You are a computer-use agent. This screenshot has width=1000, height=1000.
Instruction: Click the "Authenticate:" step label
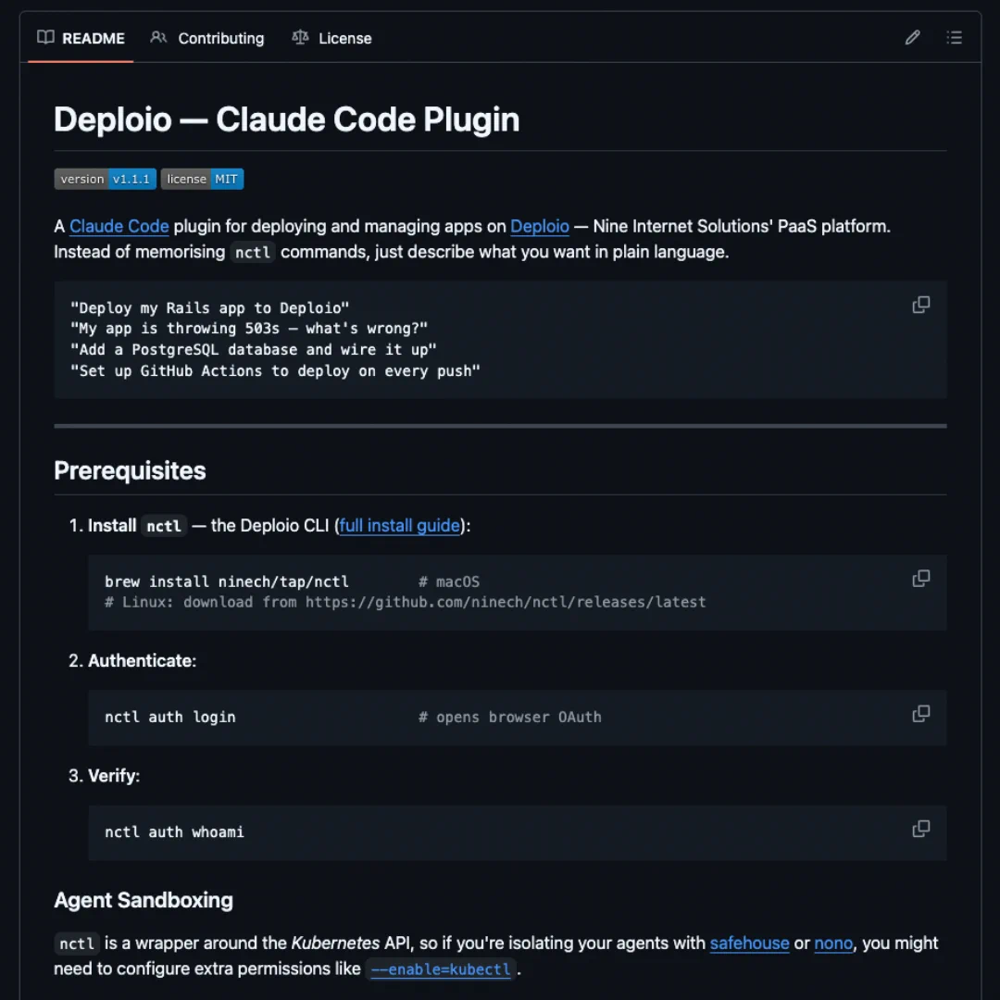143,661
